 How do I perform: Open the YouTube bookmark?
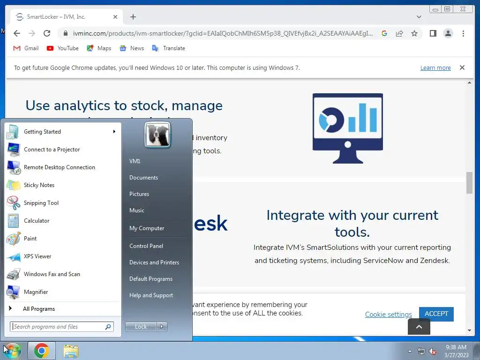(63, 48)
